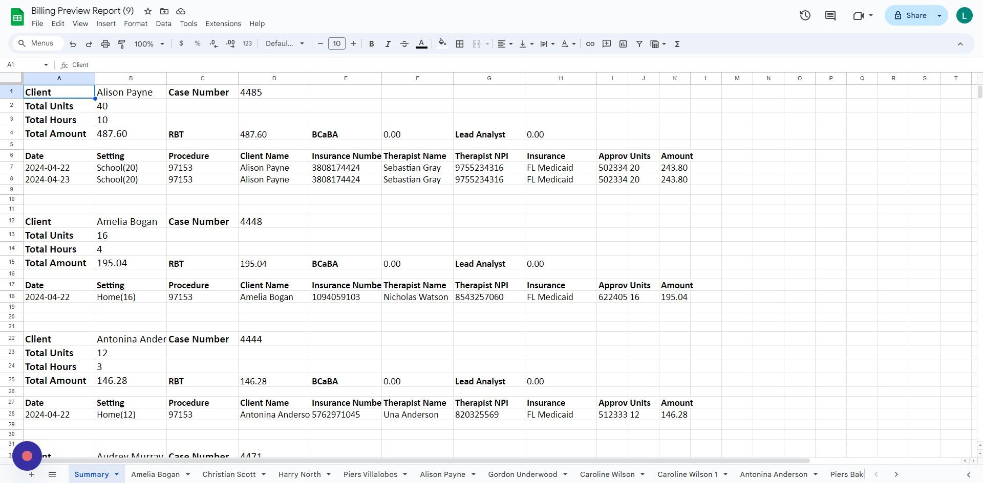Open the Insert link tool
The height and width of the screenshot is (483, 983).
590,43
